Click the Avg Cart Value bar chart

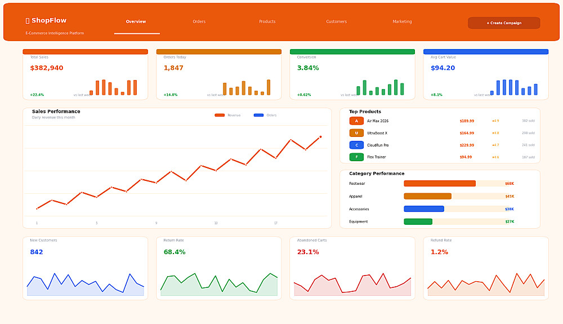pyautogui.click(x=514, y=87)
